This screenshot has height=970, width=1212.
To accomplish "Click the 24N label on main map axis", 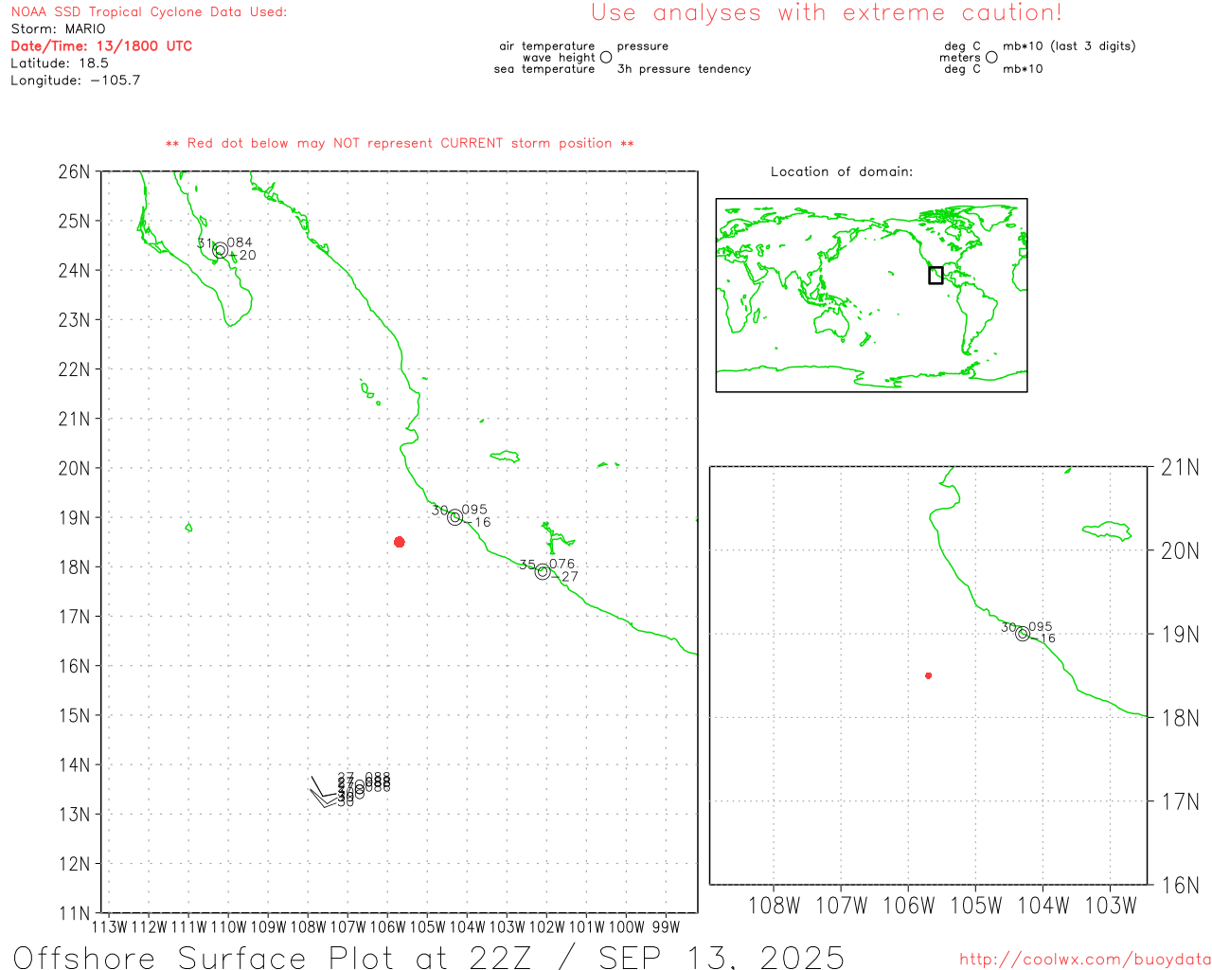I will (74, 270).
